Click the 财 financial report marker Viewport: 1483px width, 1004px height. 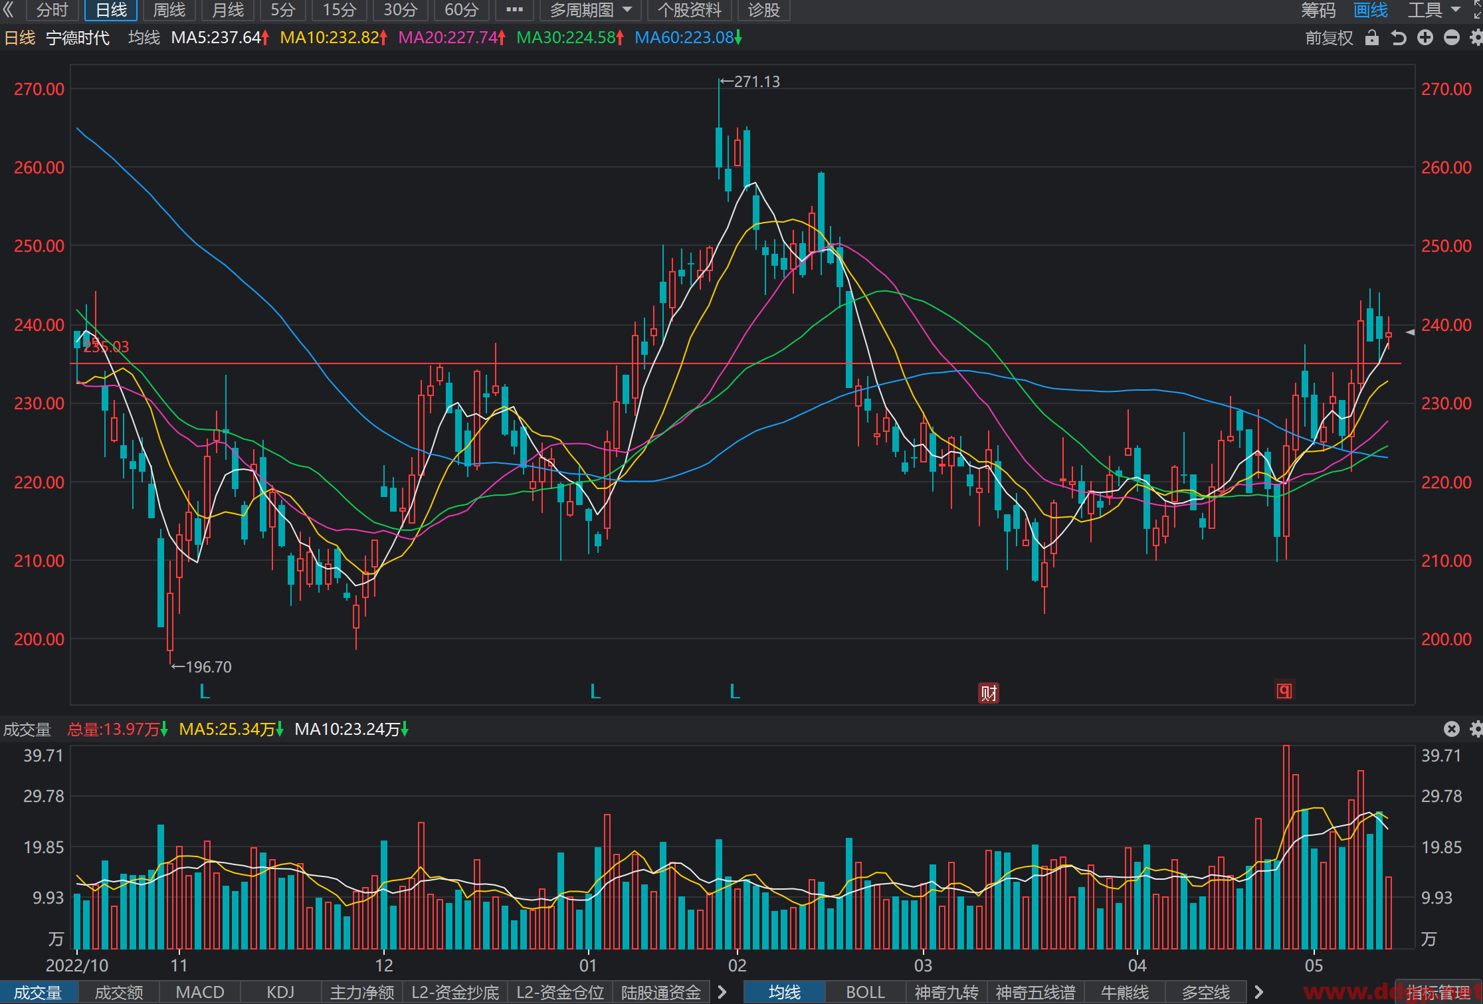coord(989,693)
